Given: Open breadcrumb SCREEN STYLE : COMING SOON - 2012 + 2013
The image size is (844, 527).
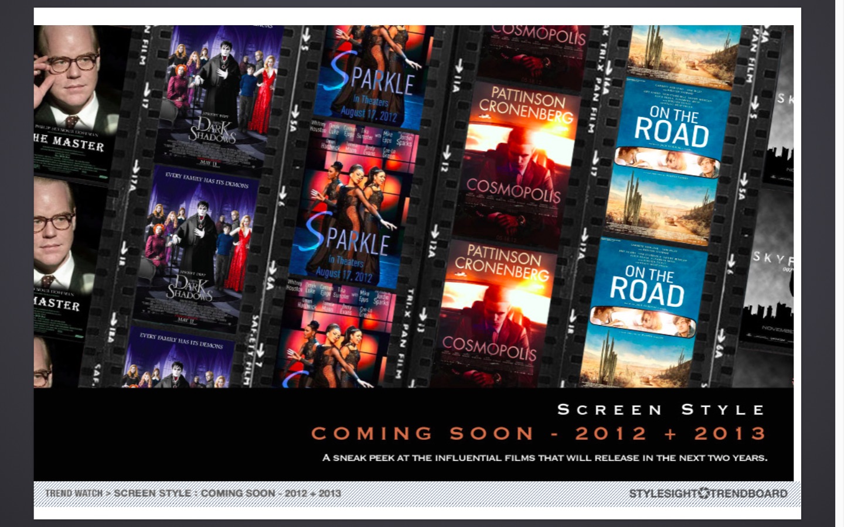Looking at the screenshot, I should 227,493.
